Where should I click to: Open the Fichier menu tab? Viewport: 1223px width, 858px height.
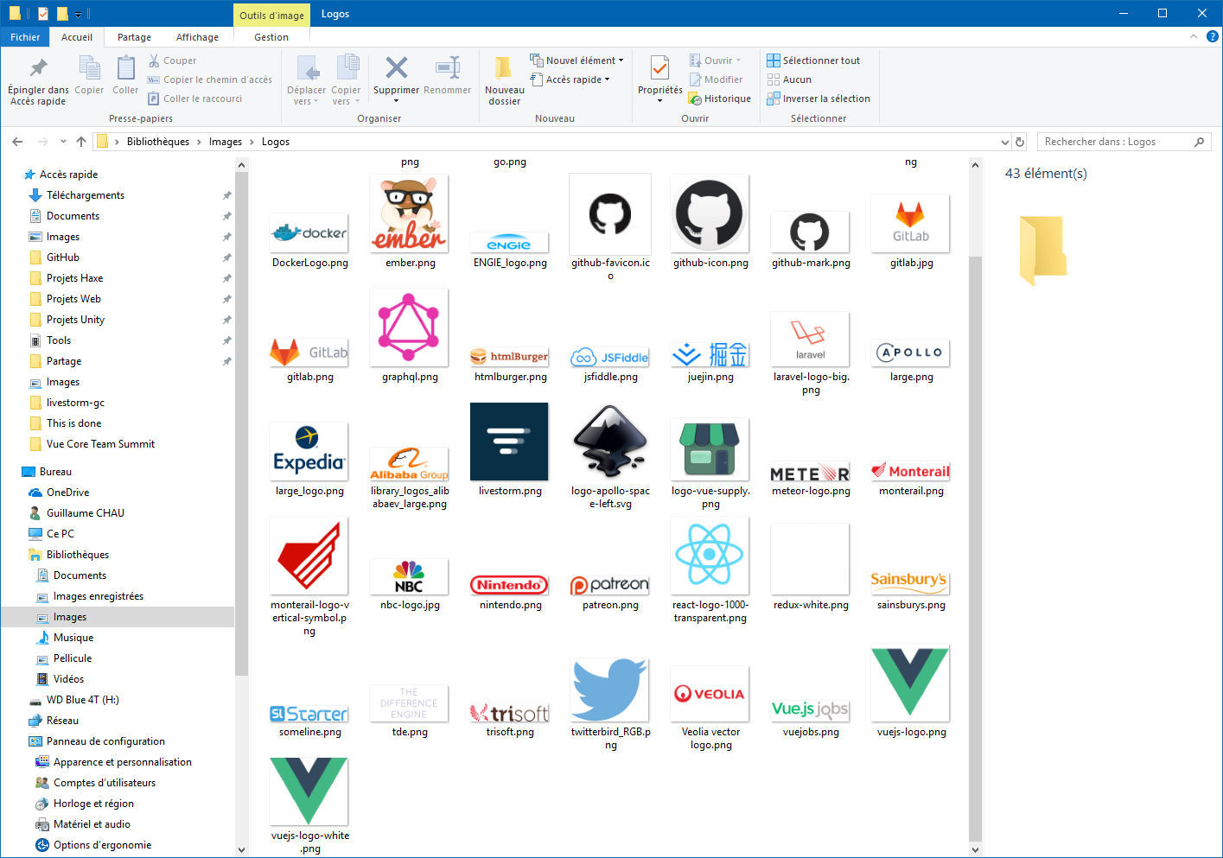(x=25, y=37)
